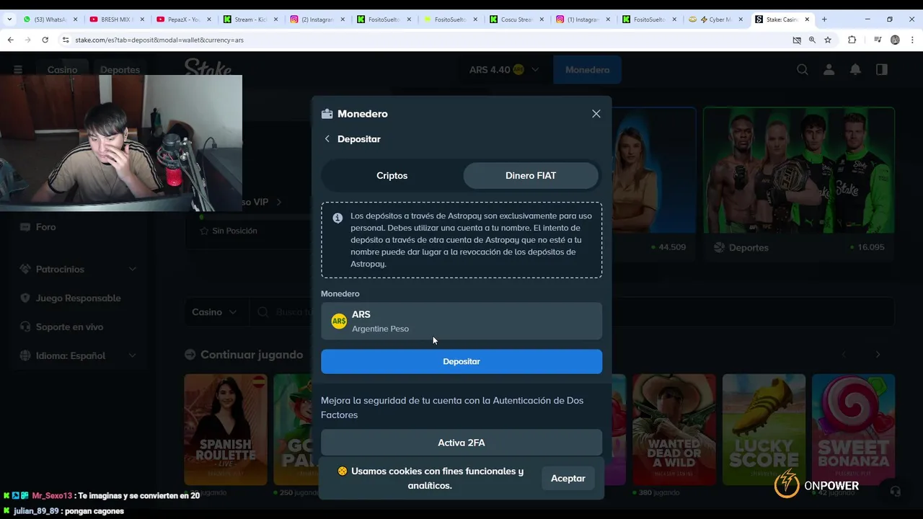
Task: Click the address bar URL
Action: (x=159, y=40)
